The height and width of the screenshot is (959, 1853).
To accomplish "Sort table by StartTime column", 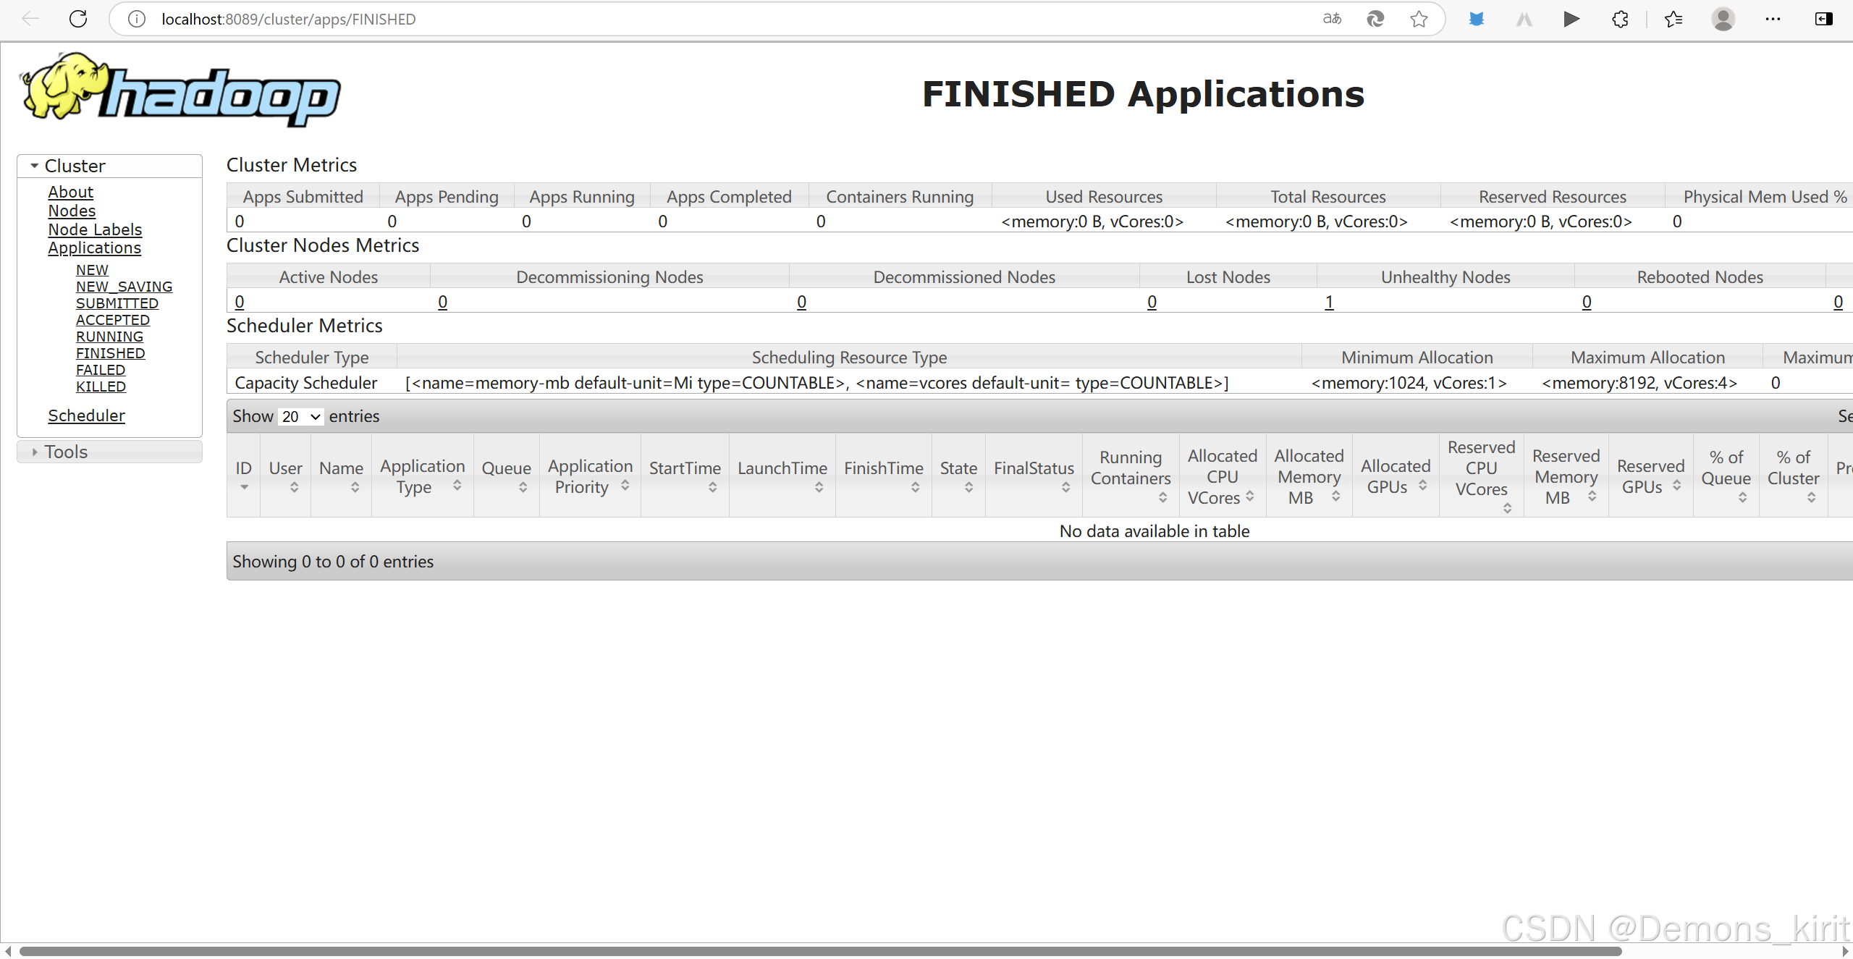I will tap(685, 475).
